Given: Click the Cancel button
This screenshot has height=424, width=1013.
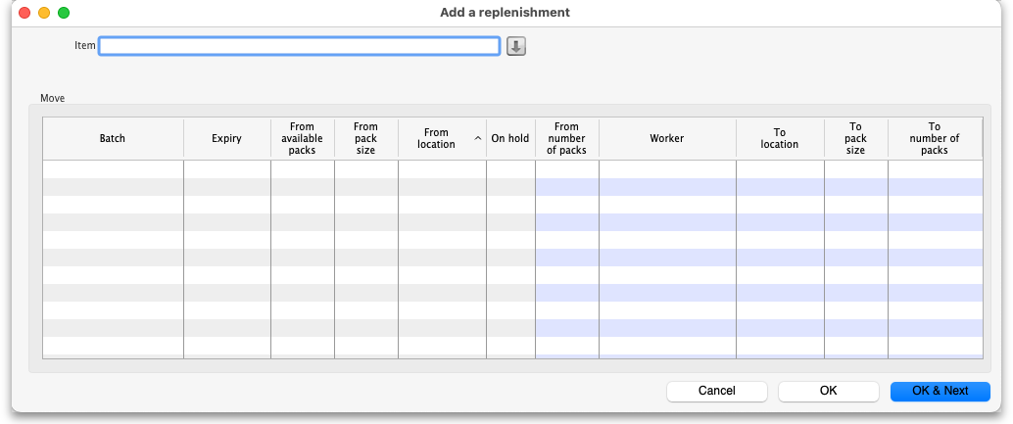Looking at the screenshot, I should coord(716,391).
